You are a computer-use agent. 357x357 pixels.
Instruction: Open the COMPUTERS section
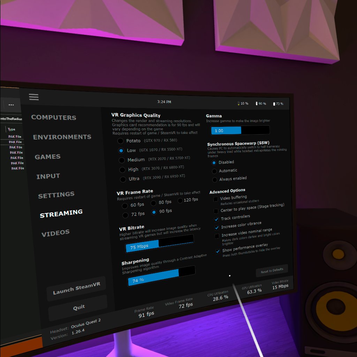(54, 117)
